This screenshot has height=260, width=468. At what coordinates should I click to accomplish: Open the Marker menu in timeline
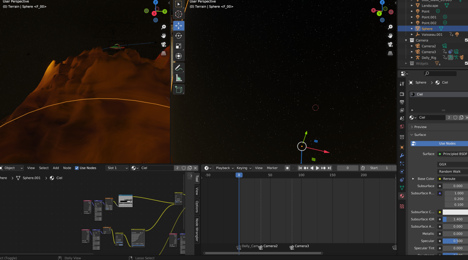[x=272, y=168]
